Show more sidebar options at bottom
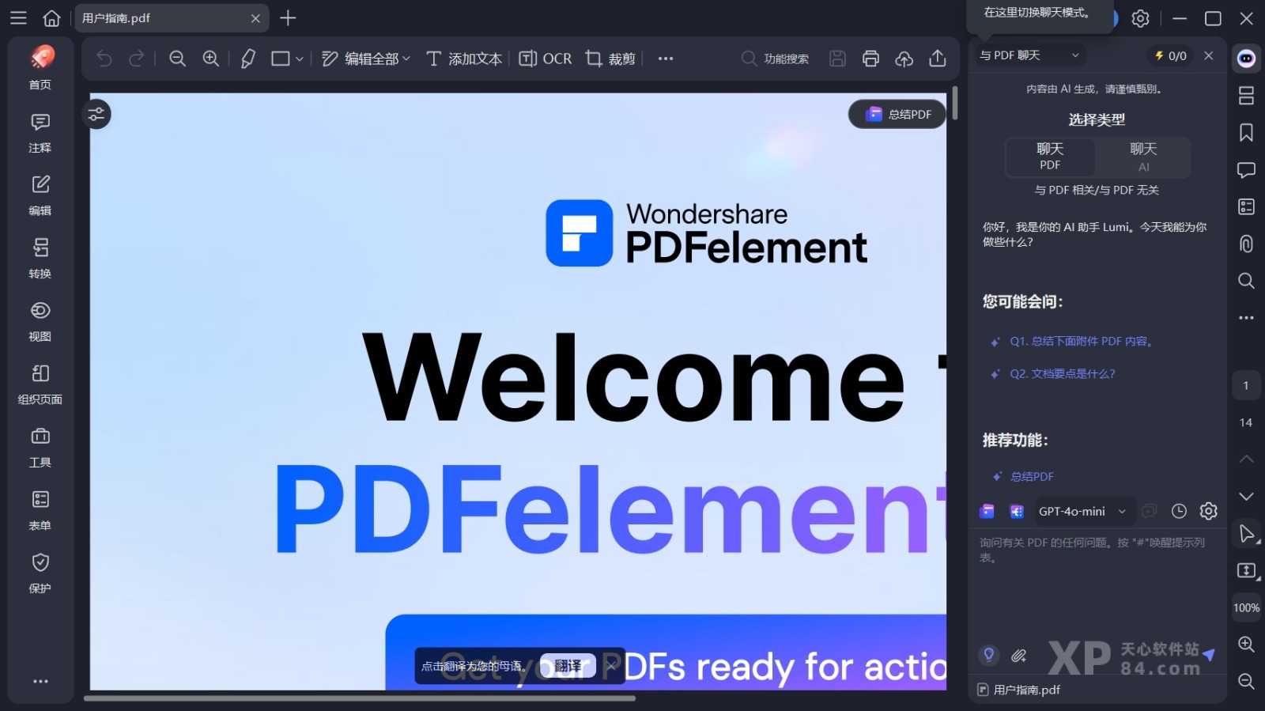 pyautogui.click(x=40, y=681)
